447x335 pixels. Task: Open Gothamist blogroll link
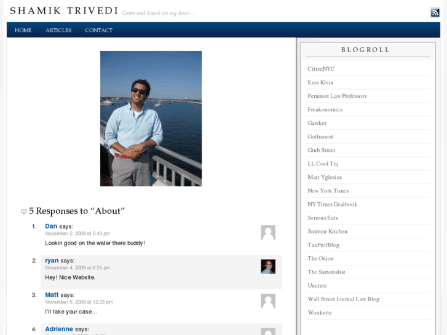point(320,136)
